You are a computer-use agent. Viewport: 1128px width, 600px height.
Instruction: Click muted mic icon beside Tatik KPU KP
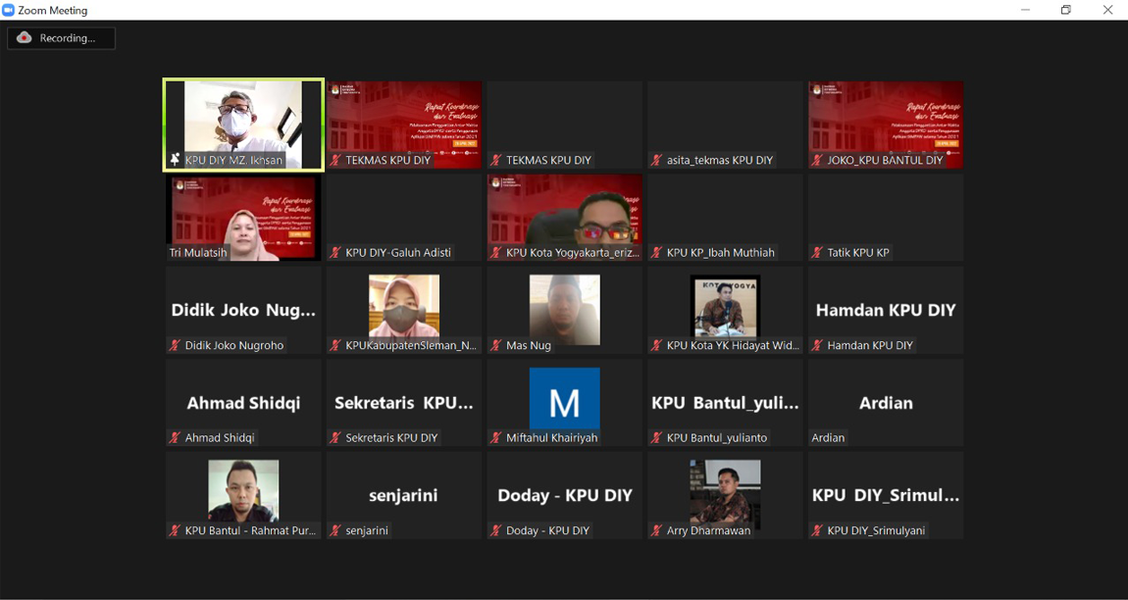pyautogui.click(x=818, y=253)
